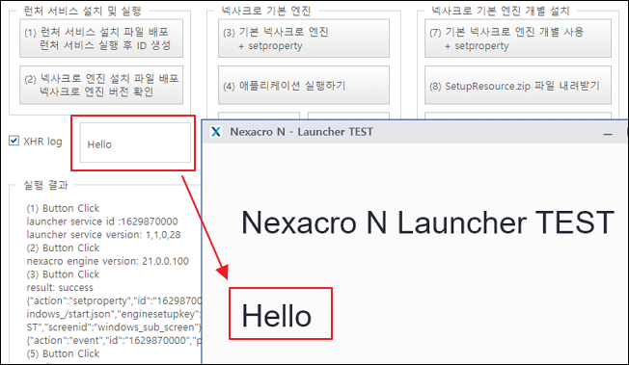Screen dimensions: 629x365
Task: Click the XHR log label text
Action: pos(42,142)
